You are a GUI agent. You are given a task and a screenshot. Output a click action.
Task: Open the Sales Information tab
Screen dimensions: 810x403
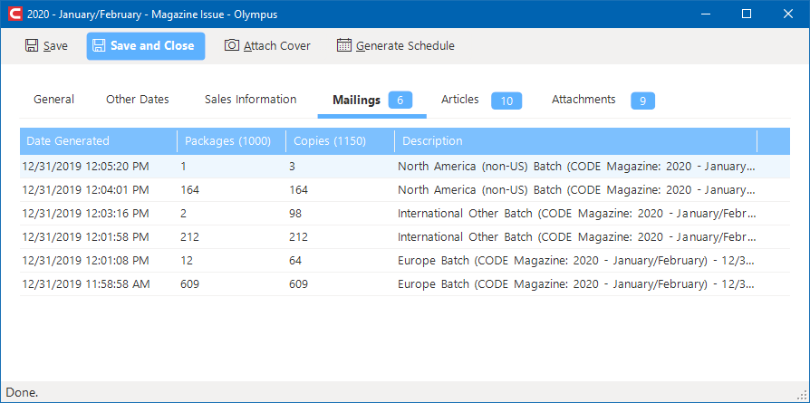(251, 100)
